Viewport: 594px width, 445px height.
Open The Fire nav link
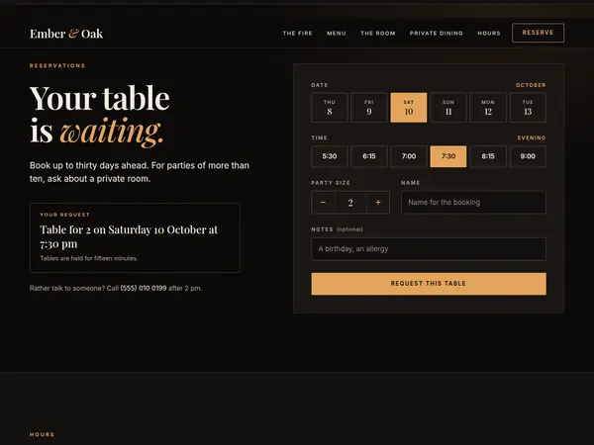click(297, 34)
